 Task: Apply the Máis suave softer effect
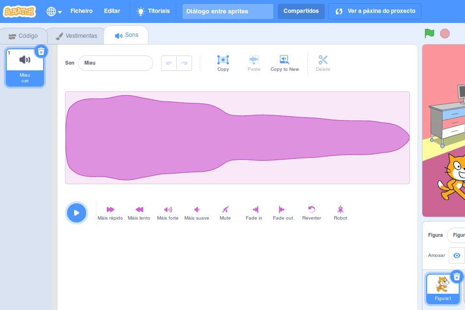click(196, 212)
